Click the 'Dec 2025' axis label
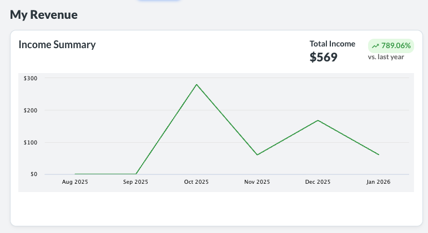 [318, 182]
